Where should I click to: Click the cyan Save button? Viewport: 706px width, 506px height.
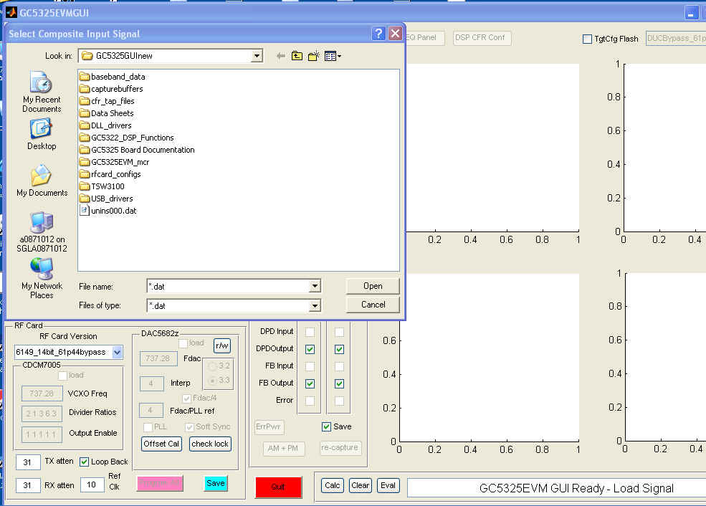(216, 483)
